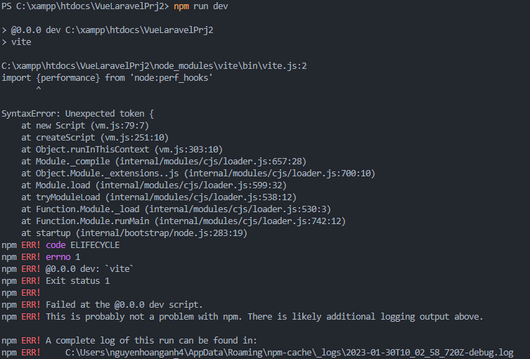Open the vm.js:251:10 createScript link

coord(134,137)
